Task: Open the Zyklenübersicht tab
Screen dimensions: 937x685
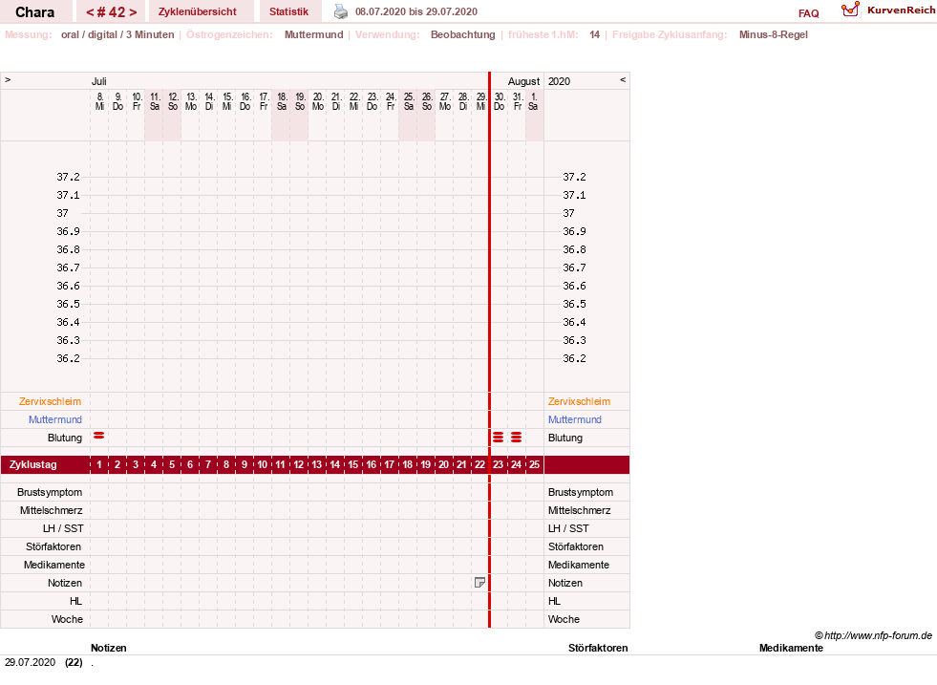Action: point(197,11)
